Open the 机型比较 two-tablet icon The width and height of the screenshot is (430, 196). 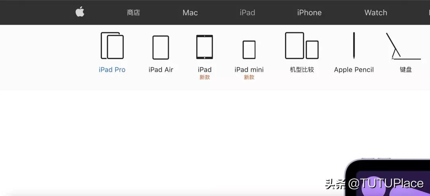302,45
